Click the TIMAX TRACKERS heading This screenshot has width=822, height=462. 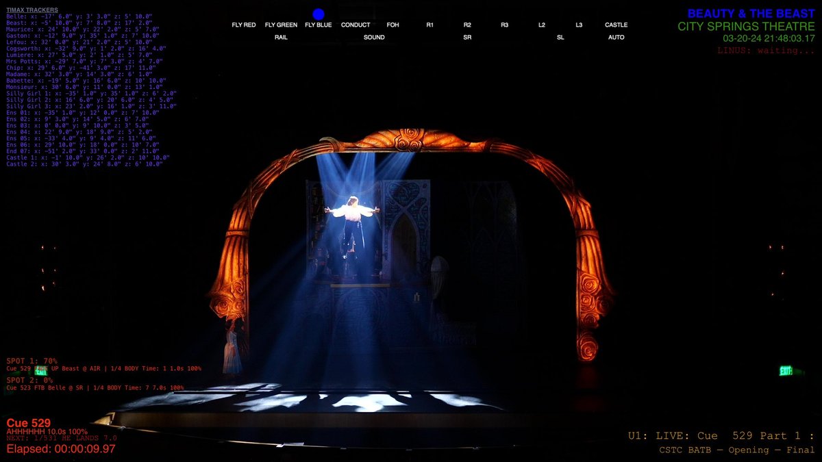click(x=32, y=10)
